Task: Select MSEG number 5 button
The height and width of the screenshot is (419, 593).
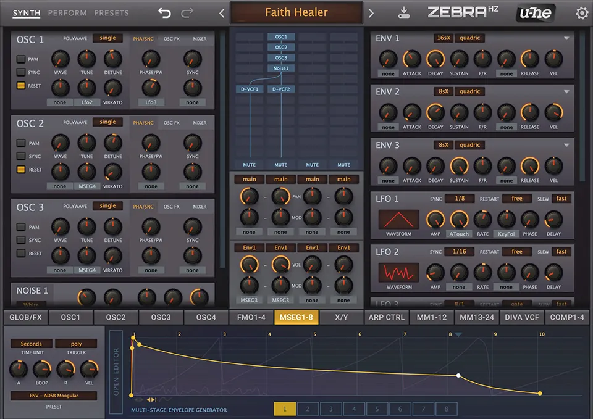Action: (x=377, y=409)
